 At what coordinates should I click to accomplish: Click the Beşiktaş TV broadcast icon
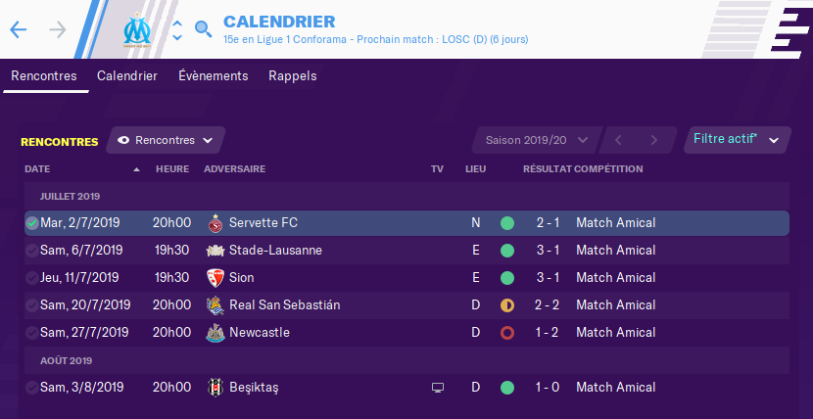[x=438, y=388]
